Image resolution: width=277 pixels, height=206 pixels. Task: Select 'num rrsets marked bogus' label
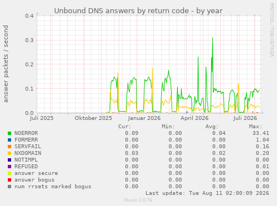click(x=53, y=187)
